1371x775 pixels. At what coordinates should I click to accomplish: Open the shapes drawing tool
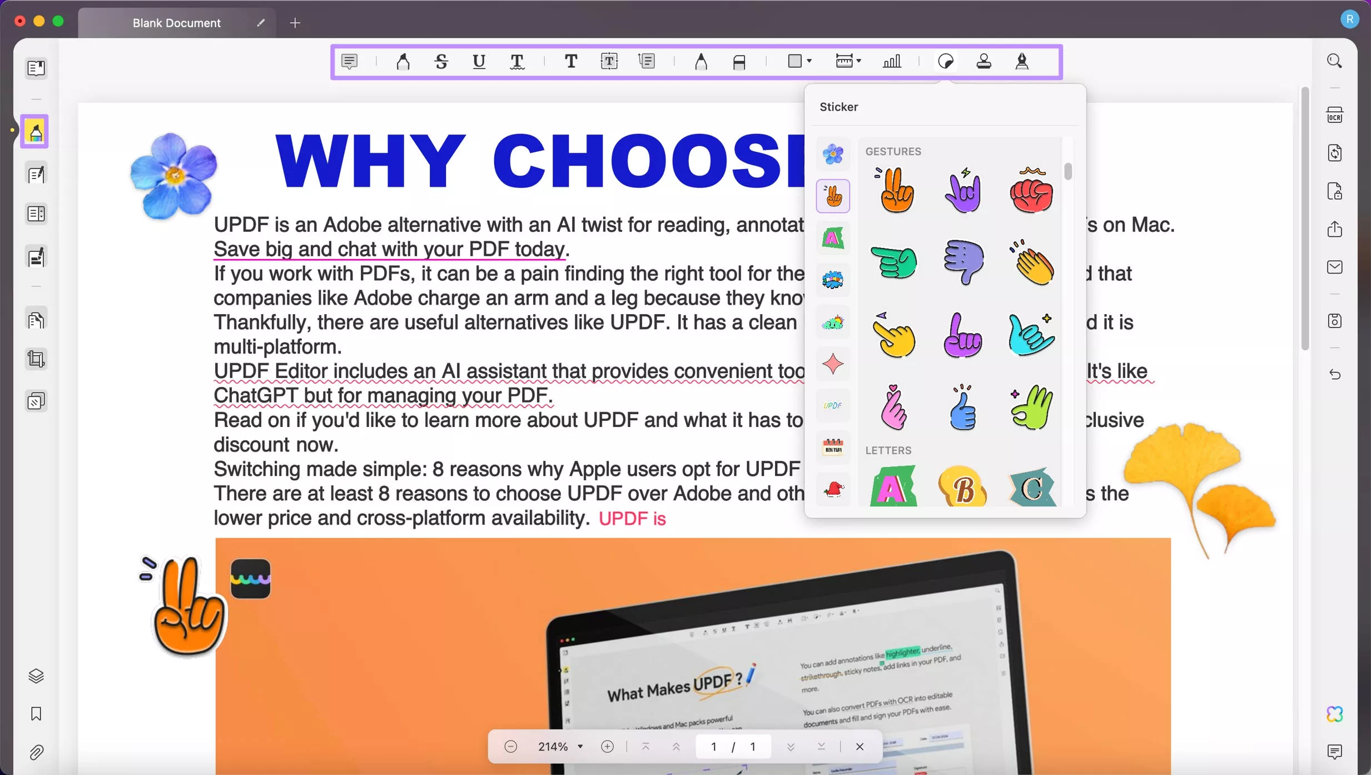tap(798, 61)
